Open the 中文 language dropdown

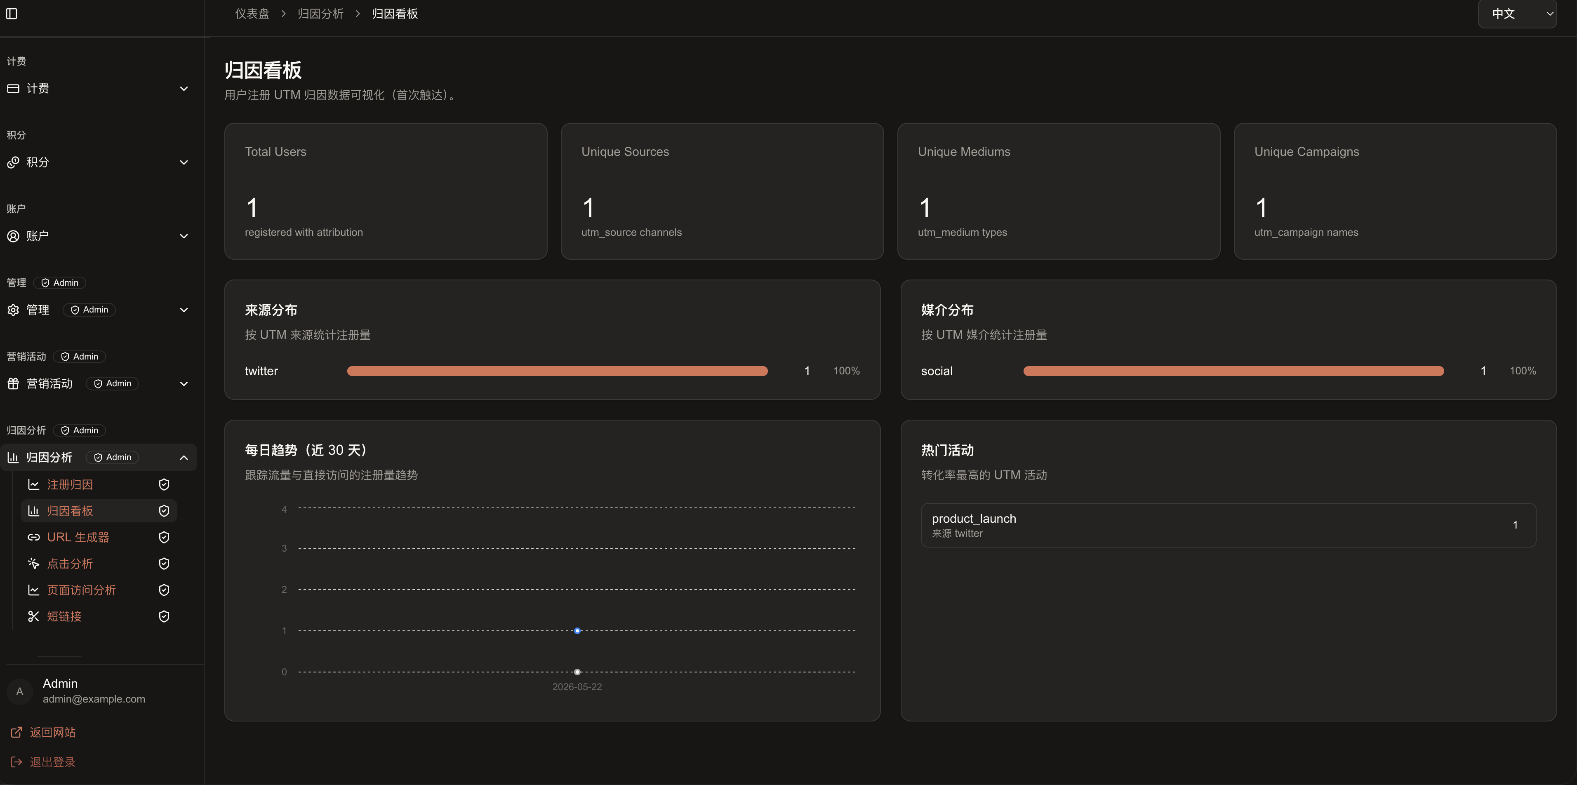1517,14
